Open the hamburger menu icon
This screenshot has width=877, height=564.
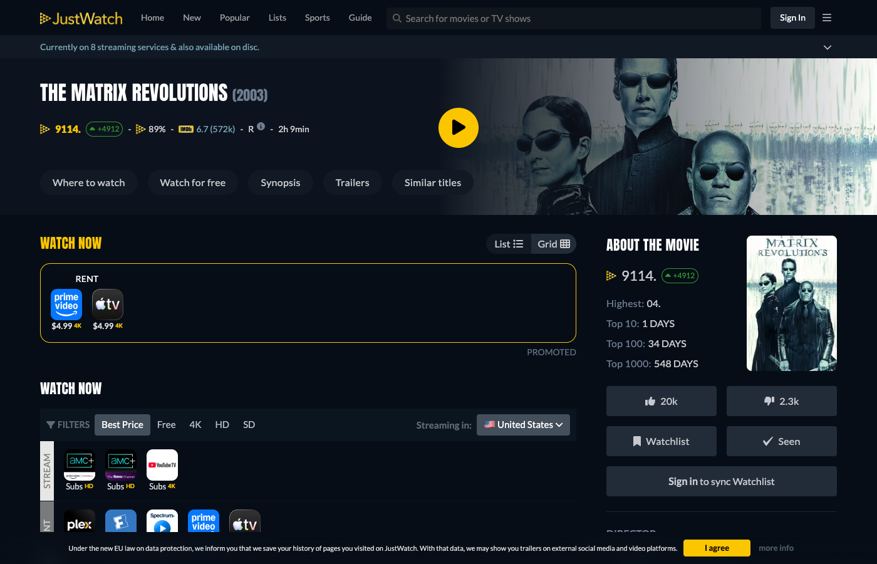coord(827,18)
